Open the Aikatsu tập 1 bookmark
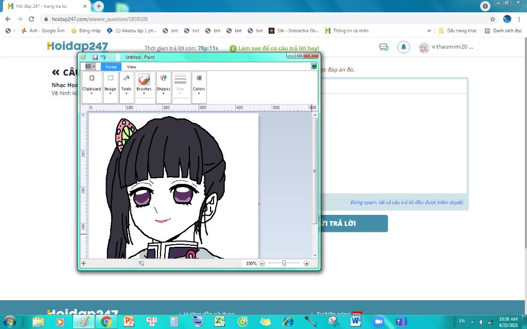Viewport: 527px width, 329px height. [x=132, y=30]
